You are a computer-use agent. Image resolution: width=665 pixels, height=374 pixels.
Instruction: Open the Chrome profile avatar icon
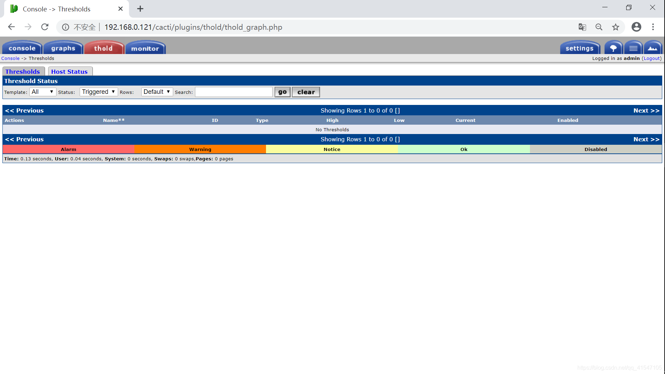636,27
